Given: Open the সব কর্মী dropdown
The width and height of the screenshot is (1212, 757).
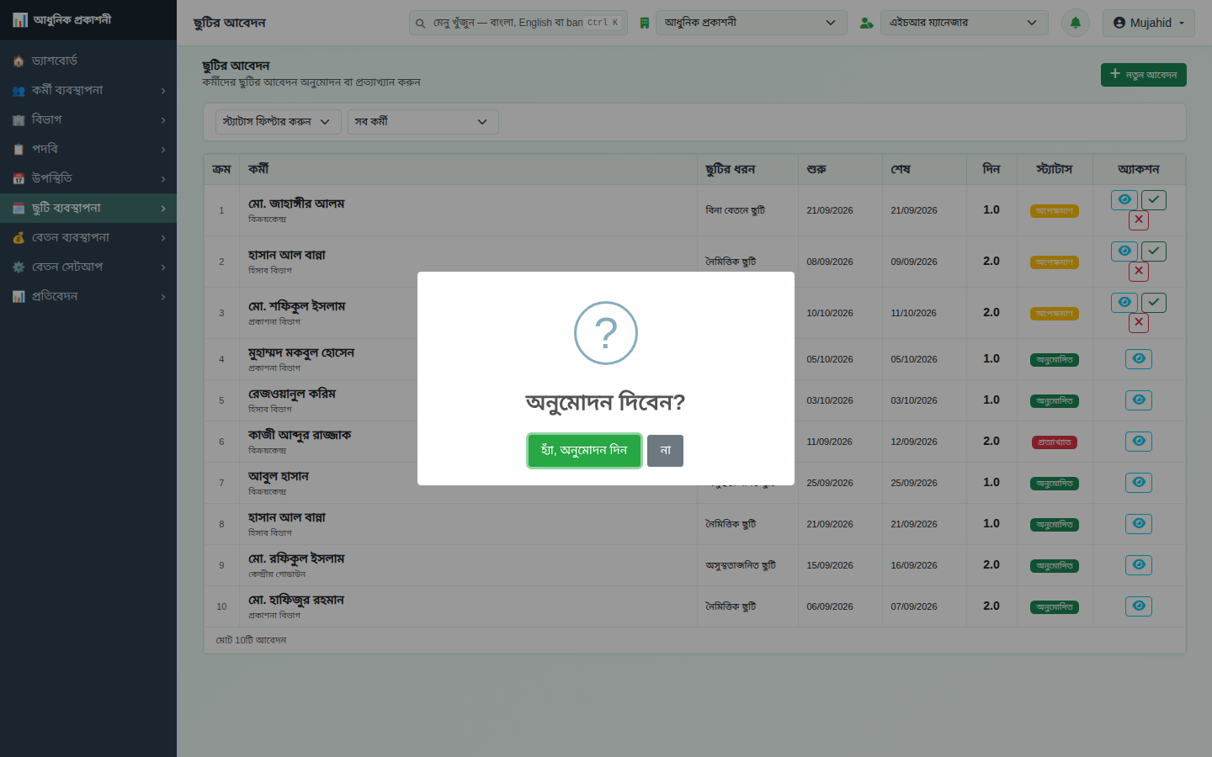Looking at the screenshot, I should [423, 122].
